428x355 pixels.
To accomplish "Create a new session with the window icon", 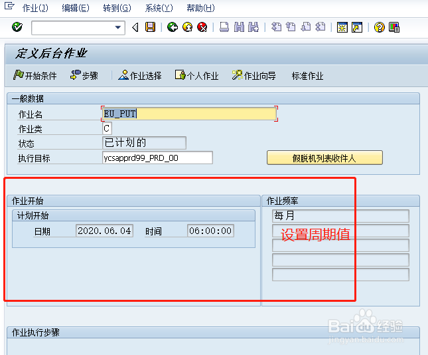I will click(342, 27).
